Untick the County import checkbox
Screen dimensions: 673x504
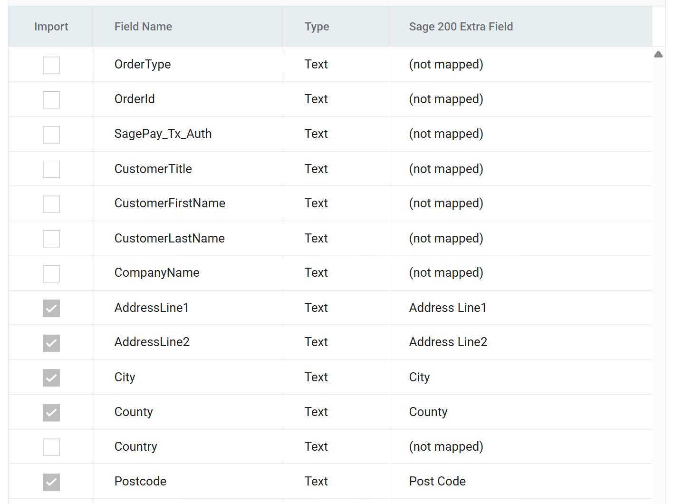(51, 412)
